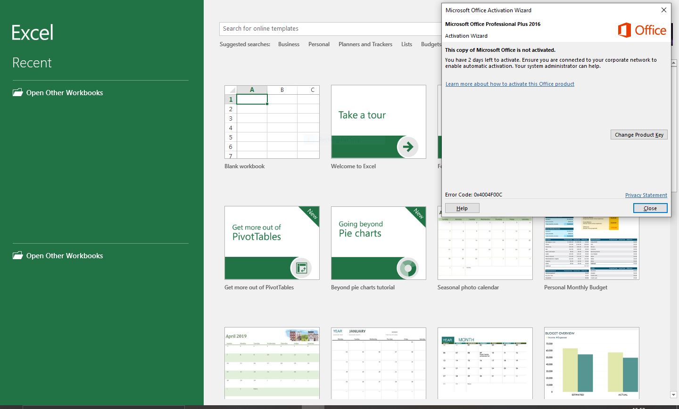Click Learn more about activating Office link
The height and width of the screenshot is (409, 679).
510,84
